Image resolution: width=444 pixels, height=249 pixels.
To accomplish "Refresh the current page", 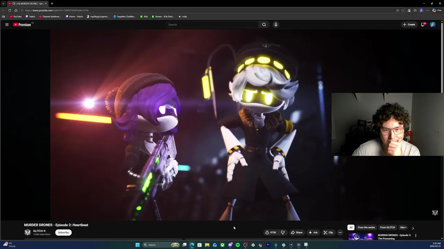I will tap(10, 10).
